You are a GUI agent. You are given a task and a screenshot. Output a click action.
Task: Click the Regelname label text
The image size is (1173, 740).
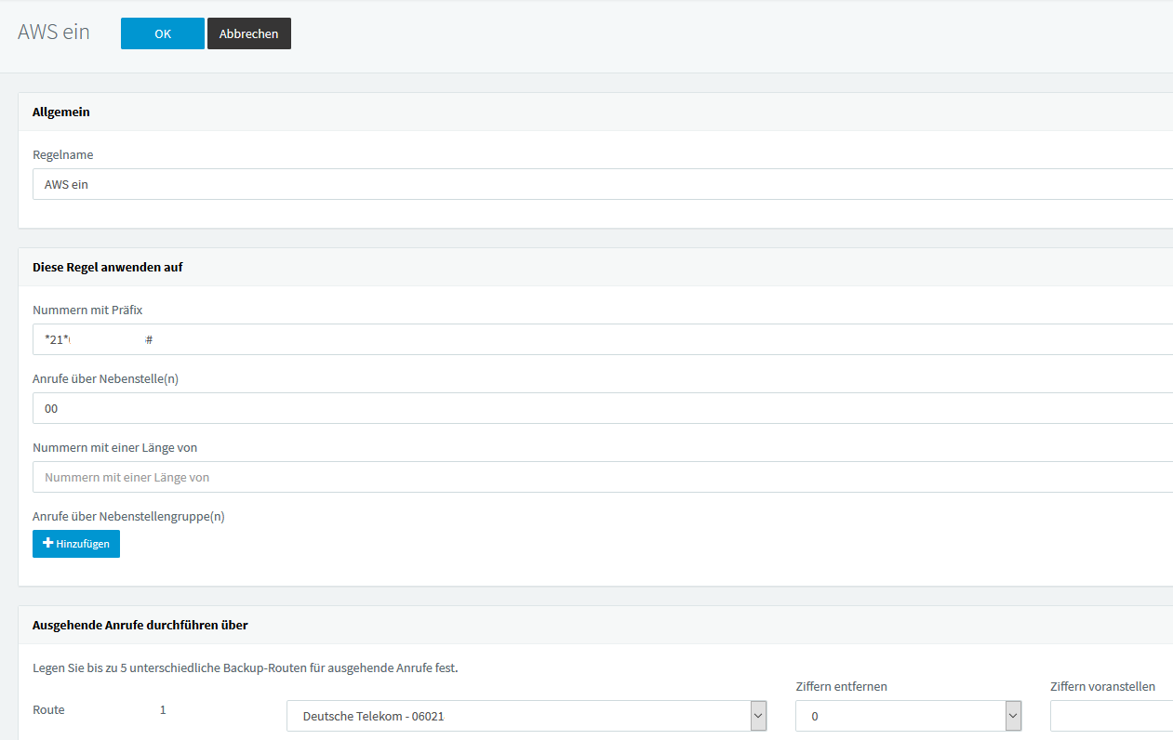(x=63, y=154)
